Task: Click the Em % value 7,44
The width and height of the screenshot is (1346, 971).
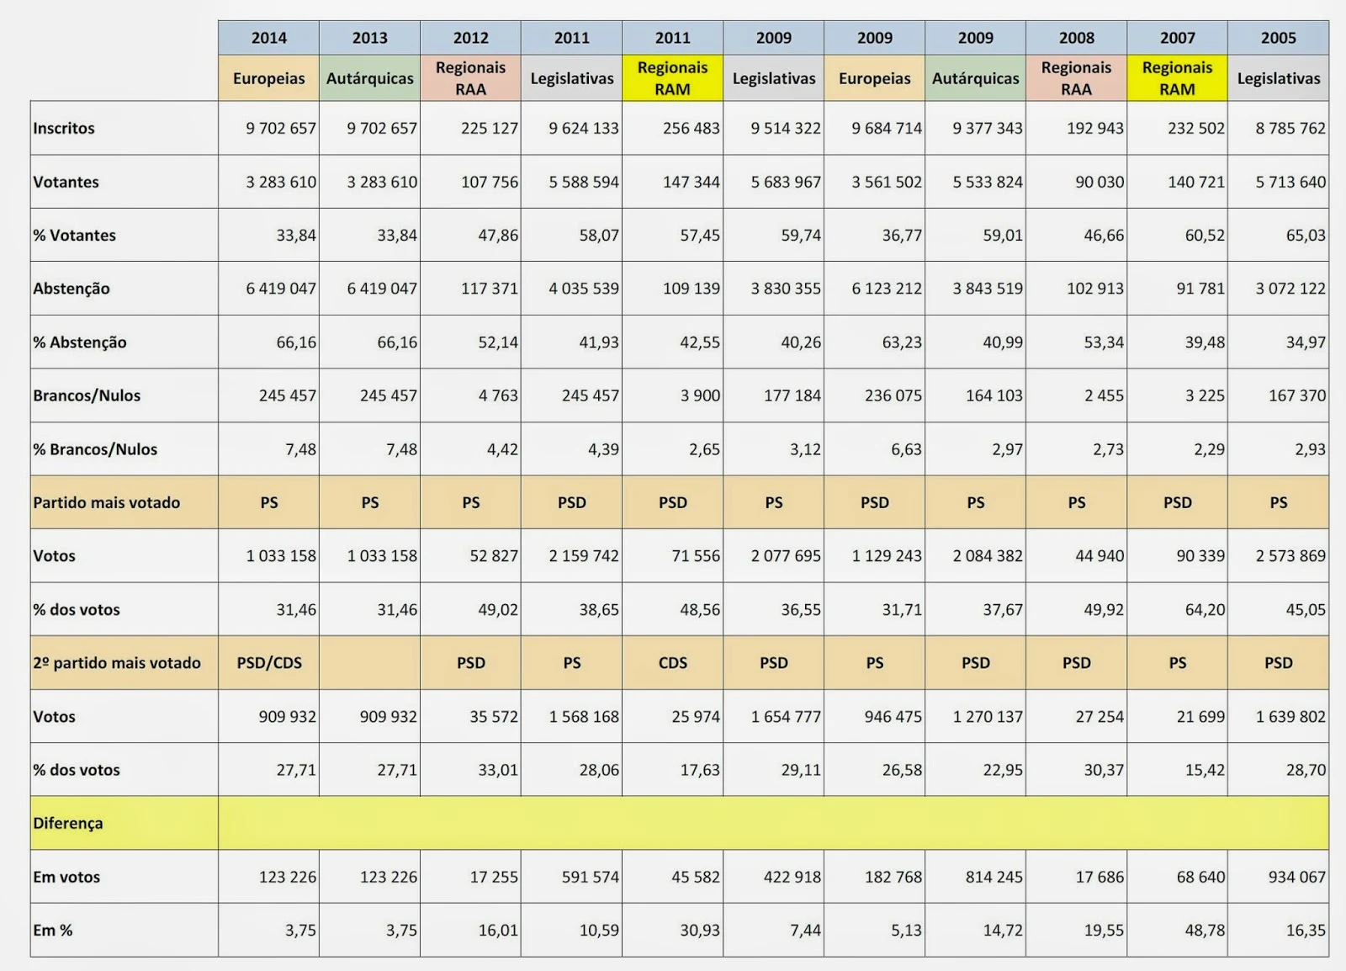Action: (805, 931)
